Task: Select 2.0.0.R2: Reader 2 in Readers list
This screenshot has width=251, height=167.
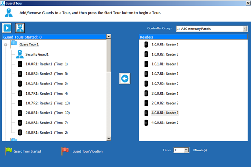Action: click(x=165, y=103)
